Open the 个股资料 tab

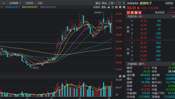point(29,3)
